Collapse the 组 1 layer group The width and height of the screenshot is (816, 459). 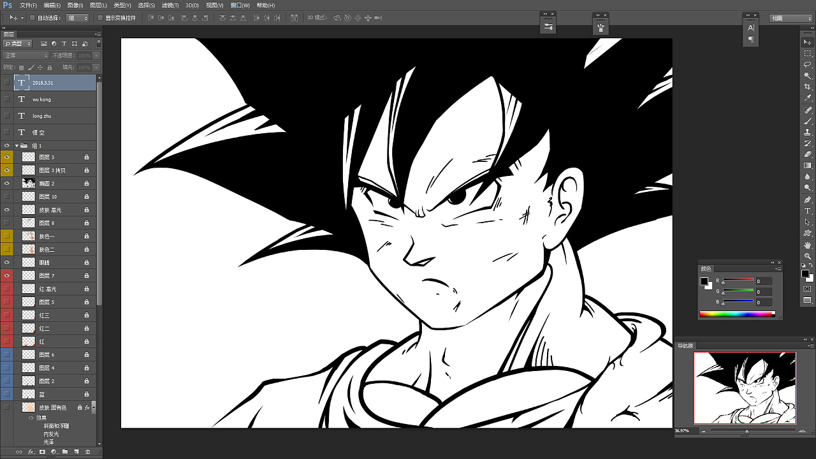click(x=17, y=146)
